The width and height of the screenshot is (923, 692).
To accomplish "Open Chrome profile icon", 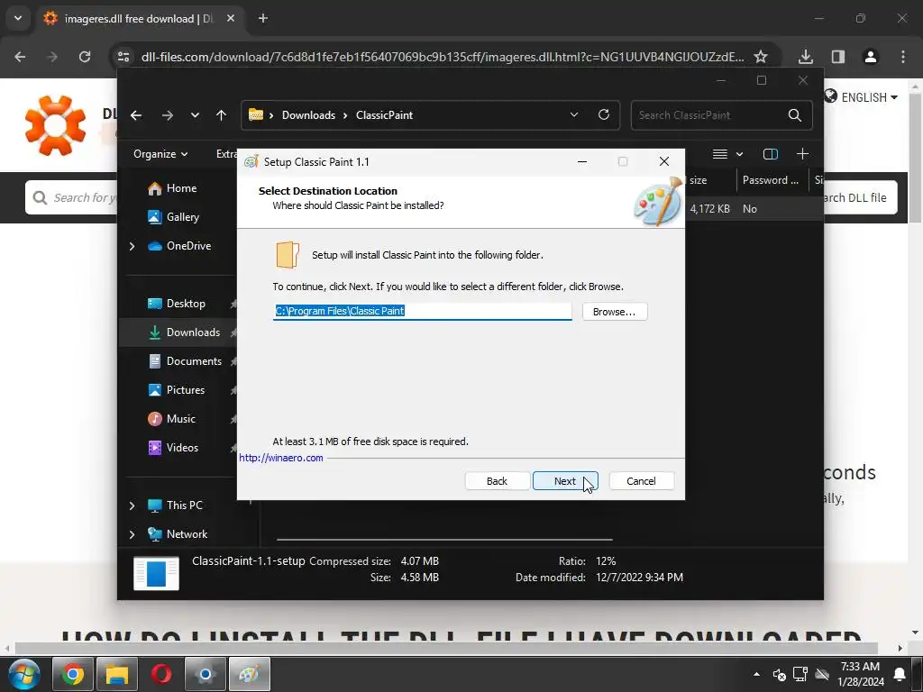I will coord(870,57).
